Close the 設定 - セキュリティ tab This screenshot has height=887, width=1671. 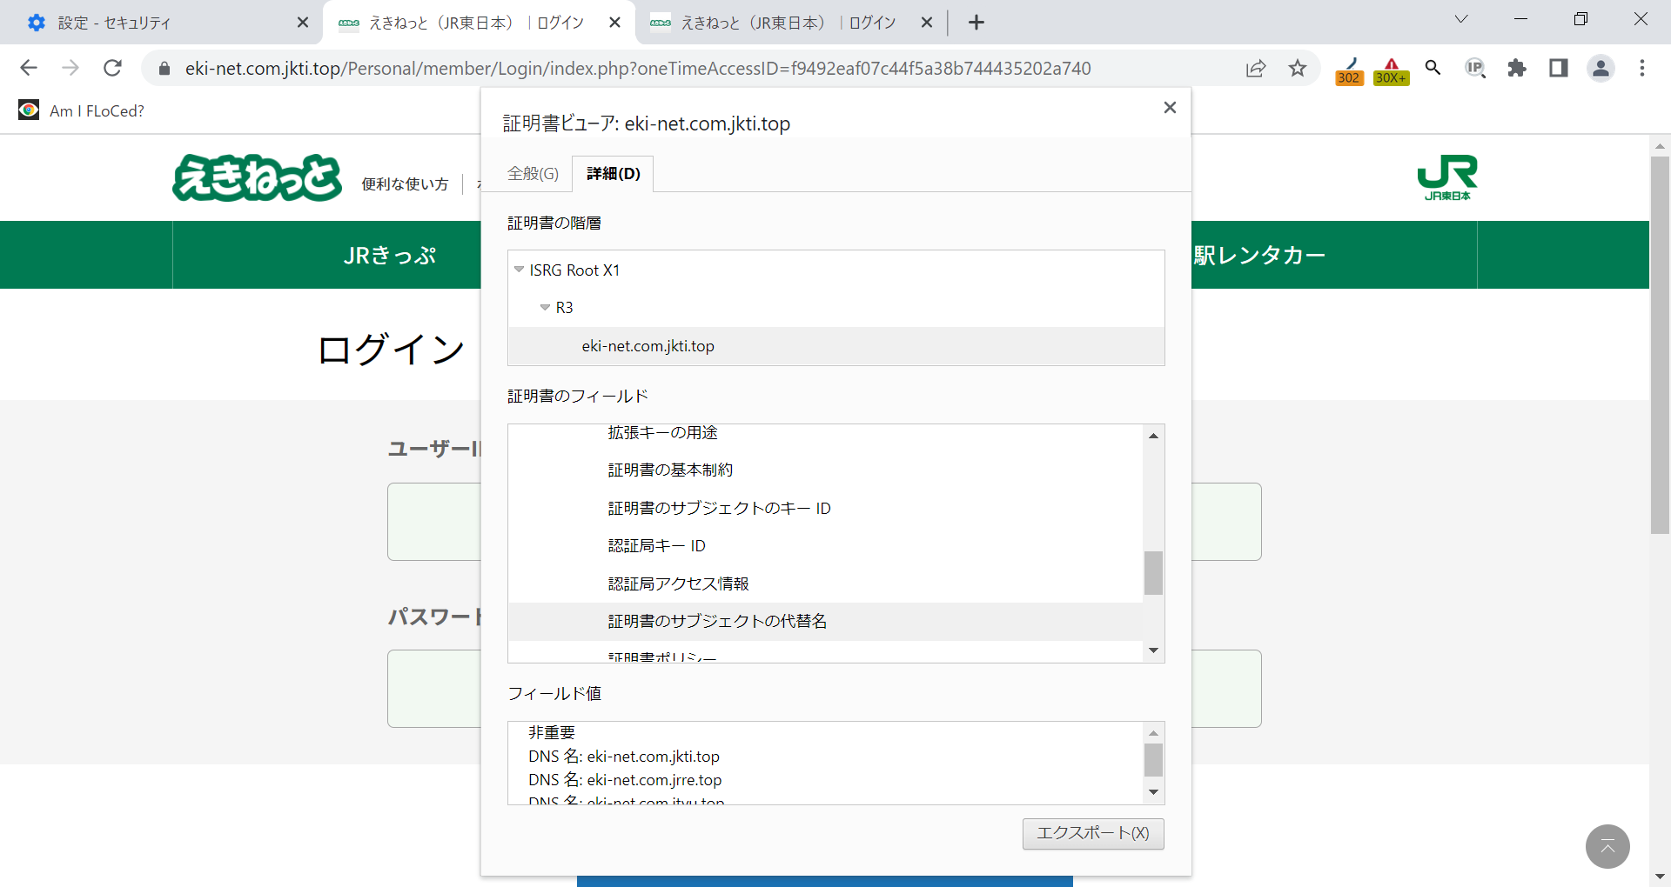click(x=303, y=23)
